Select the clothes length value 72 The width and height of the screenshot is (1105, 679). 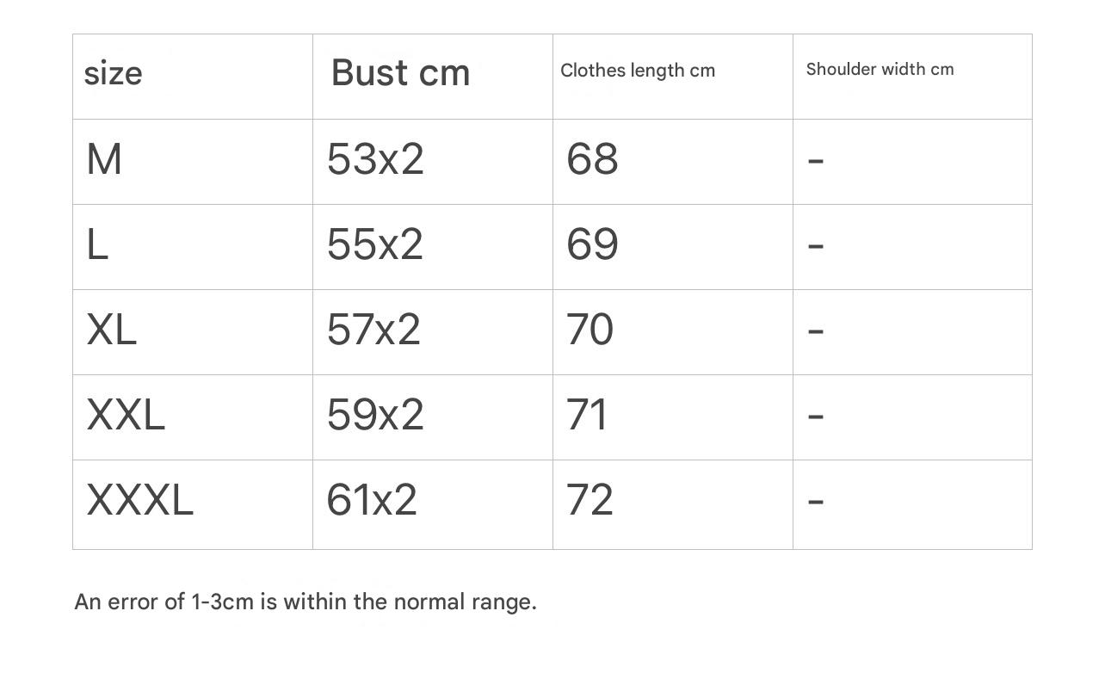pos(590,501)
